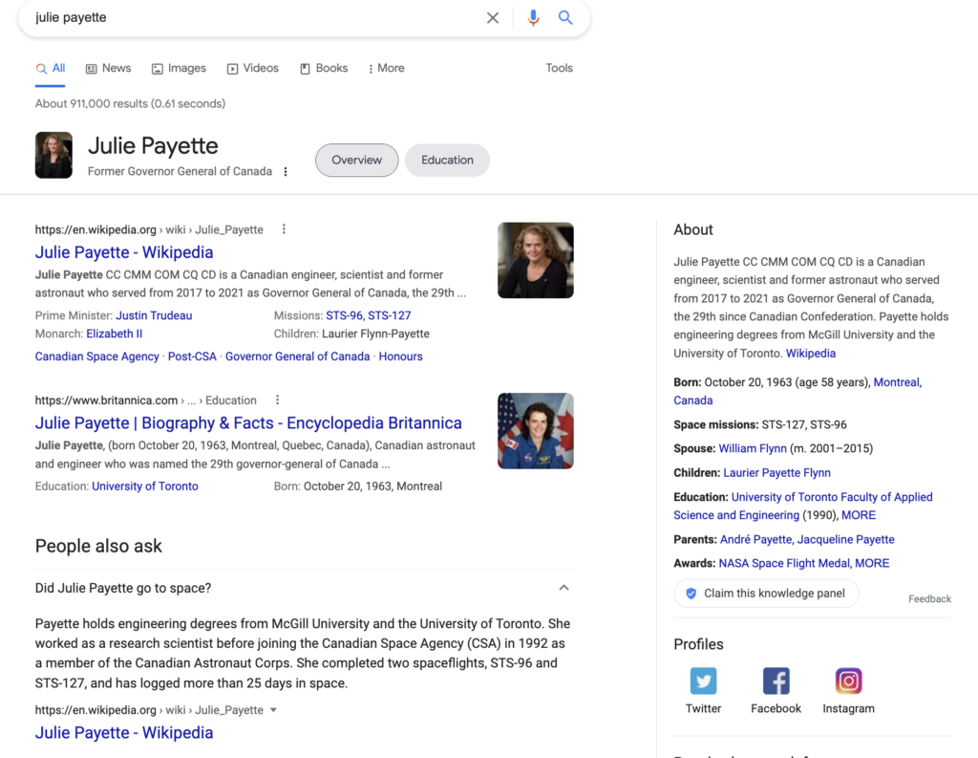Open the Encyclopedia Britannica result title
The height and width of the screenshot is (758, 978).
pos(248,422)
